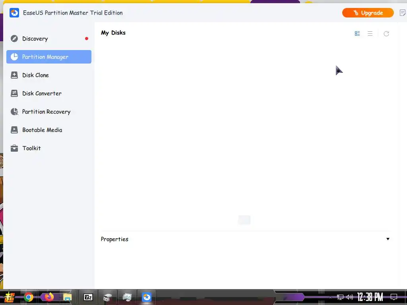Go to Disk Converter

point(49,93)
